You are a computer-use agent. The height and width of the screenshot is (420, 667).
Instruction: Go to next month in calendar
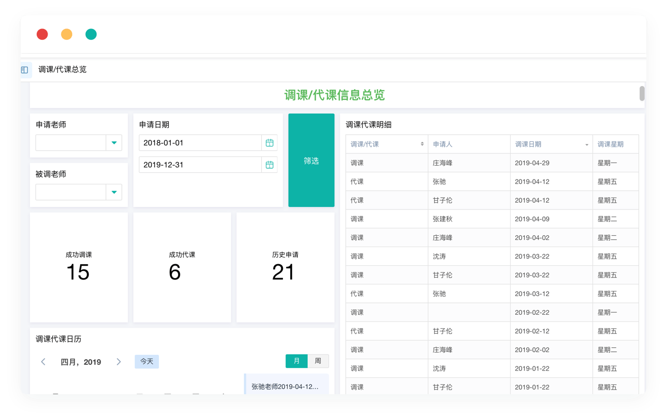pyautogui.click(x=119, y=362)
